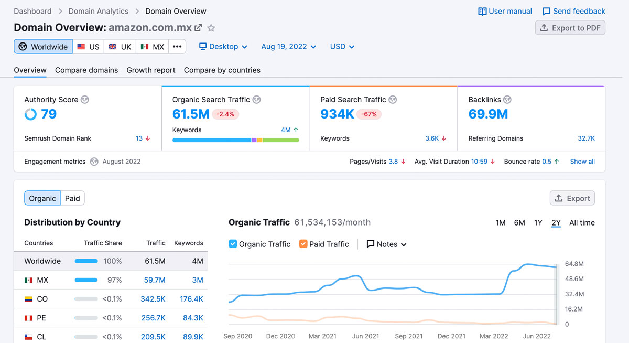Toggle Organic Traffic checkbox
The image size is (629, 343).
point(233,244)
